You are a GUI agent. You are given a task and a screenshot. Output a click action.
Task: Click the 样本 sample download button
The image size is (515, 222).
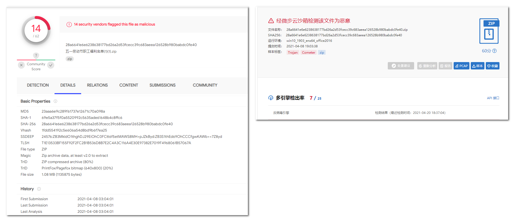click(477, 66)
